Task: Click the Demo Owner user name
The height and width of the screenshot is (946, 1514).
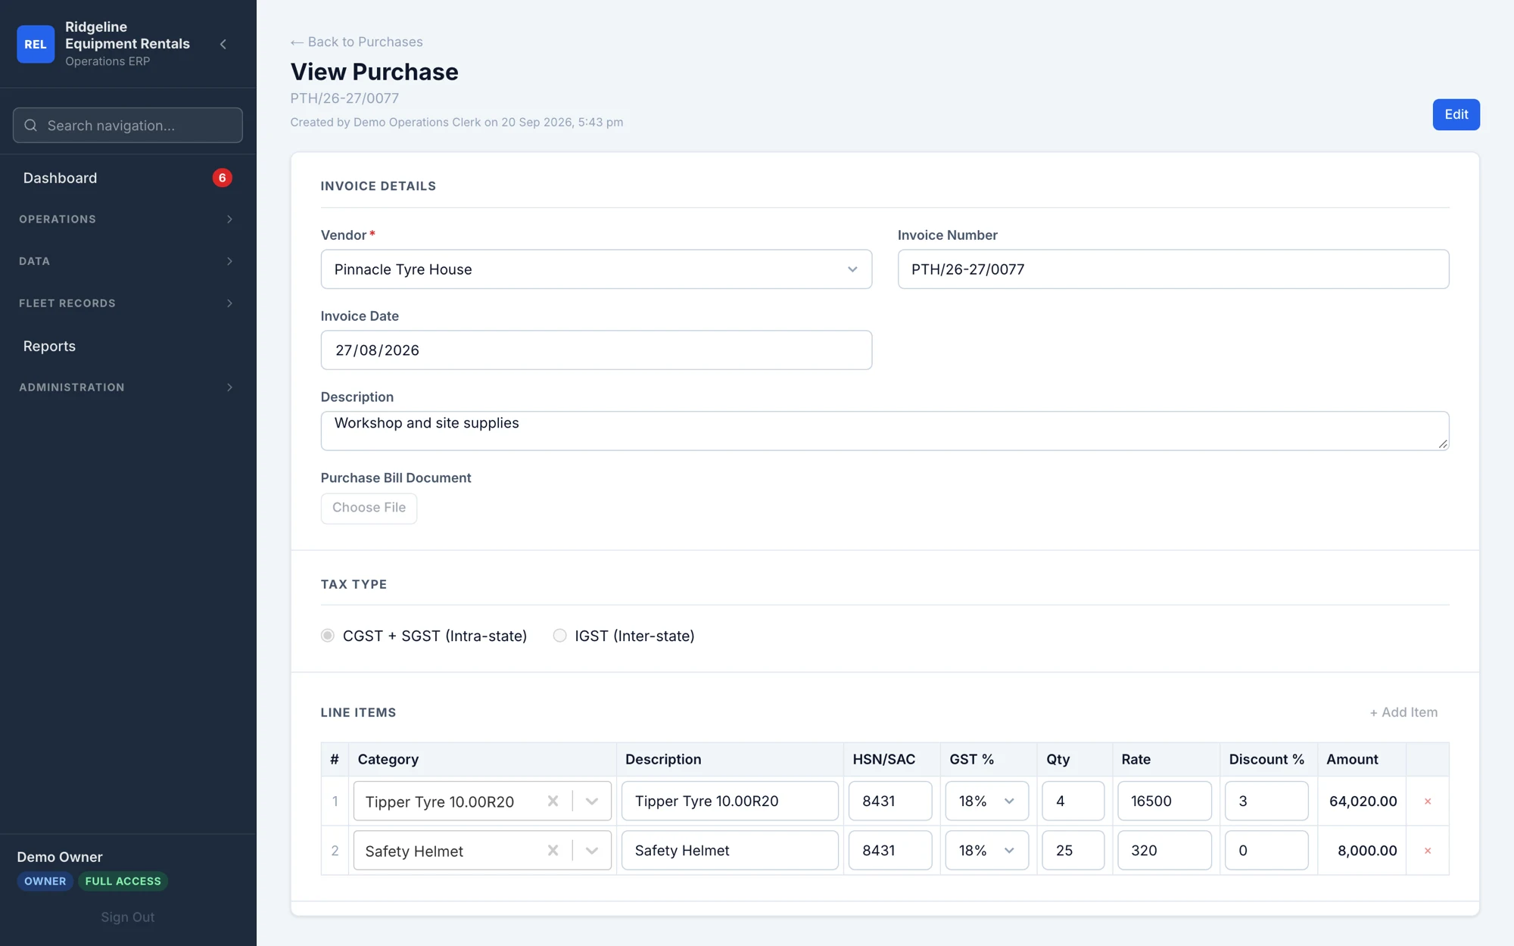Action: click(x=60, y=857)
